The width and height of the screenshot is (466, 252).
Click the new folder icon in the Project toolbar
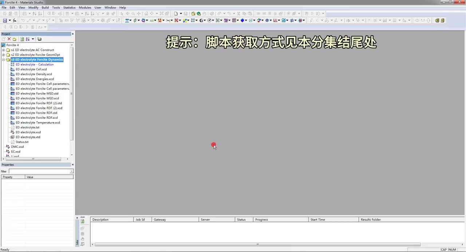15,39
